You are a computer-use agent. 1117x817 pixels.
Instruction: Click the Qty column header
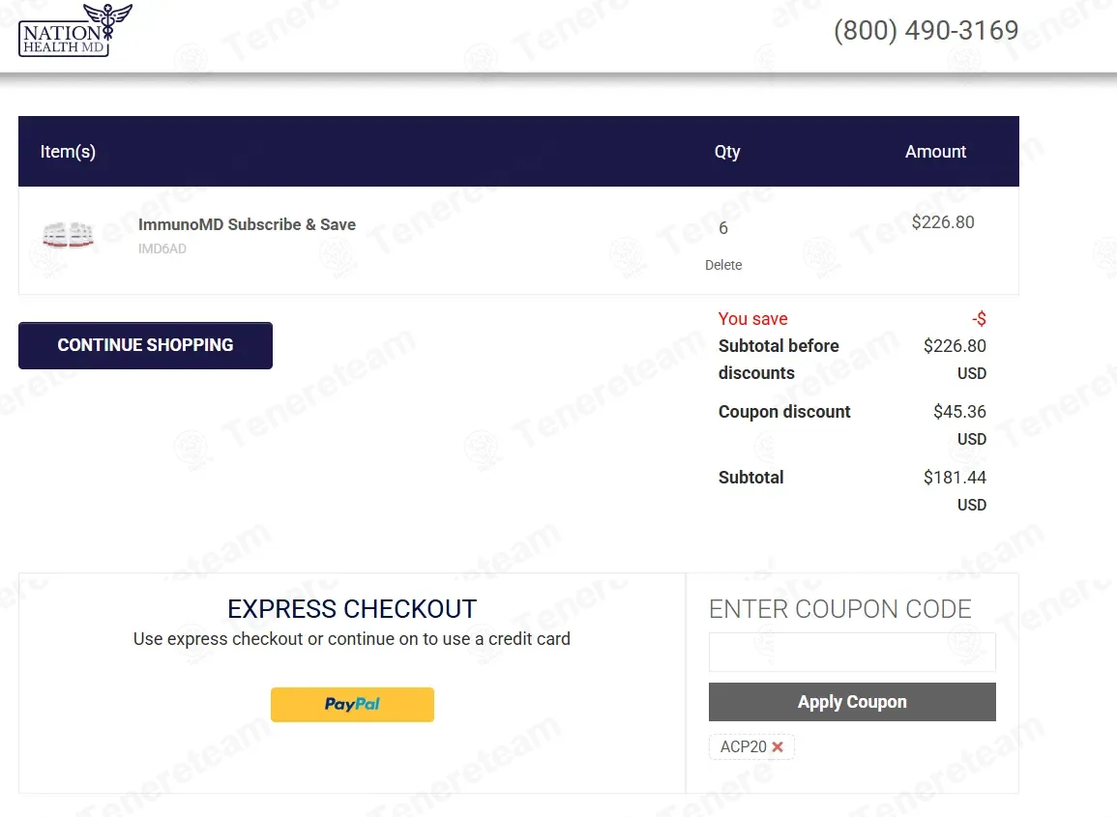727,152
